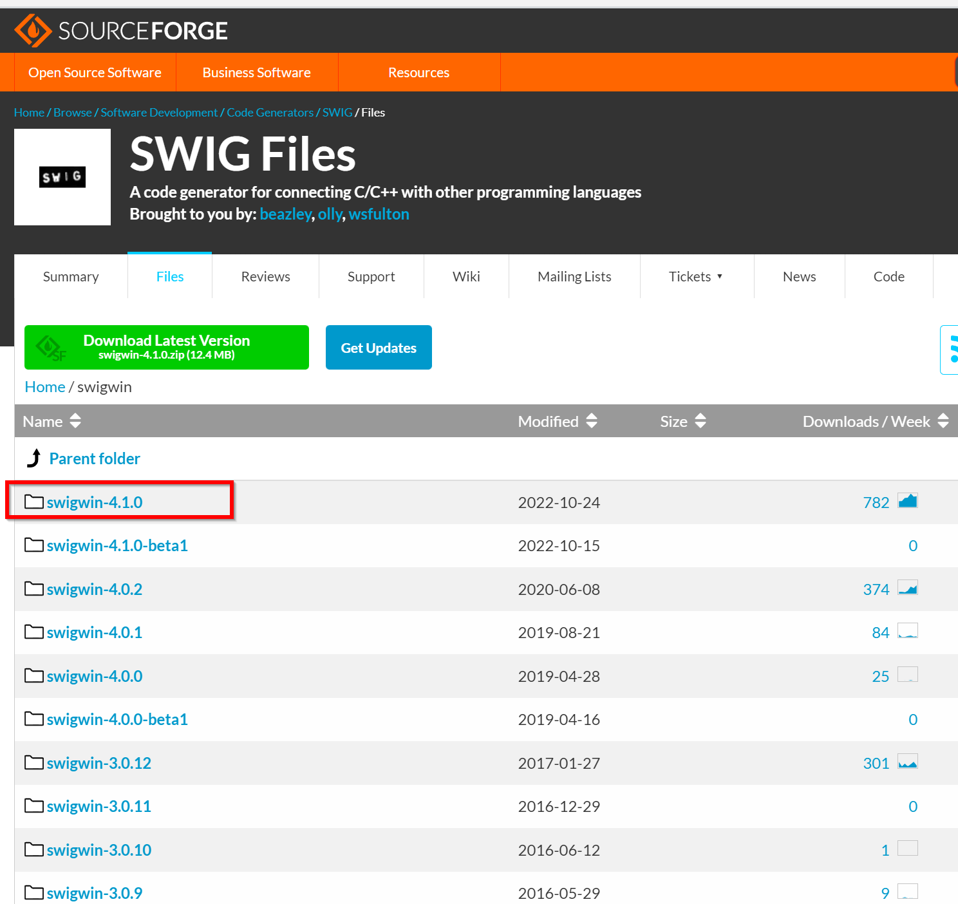The image size is (958, 904).
Task: Click folder icon beside swigwin-4.1.0
Action: coord(34,502)
